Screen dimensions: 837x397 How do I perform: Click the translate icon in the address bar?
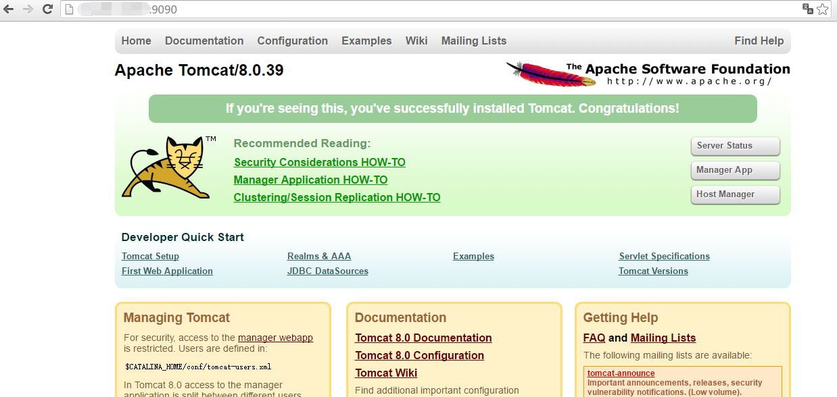point(807,9)
